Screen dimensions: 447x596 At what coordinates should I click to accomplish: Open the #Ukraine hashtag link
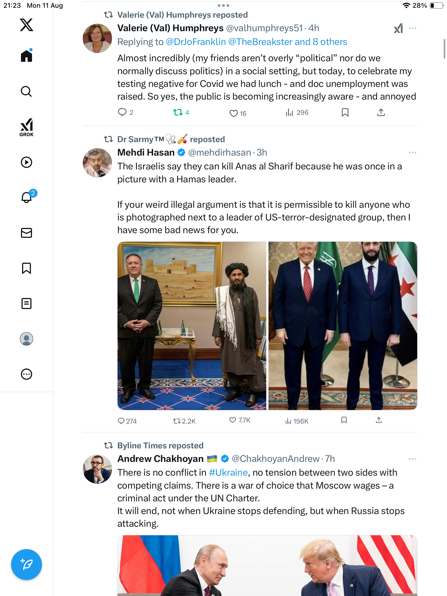(x=228, y=473)
